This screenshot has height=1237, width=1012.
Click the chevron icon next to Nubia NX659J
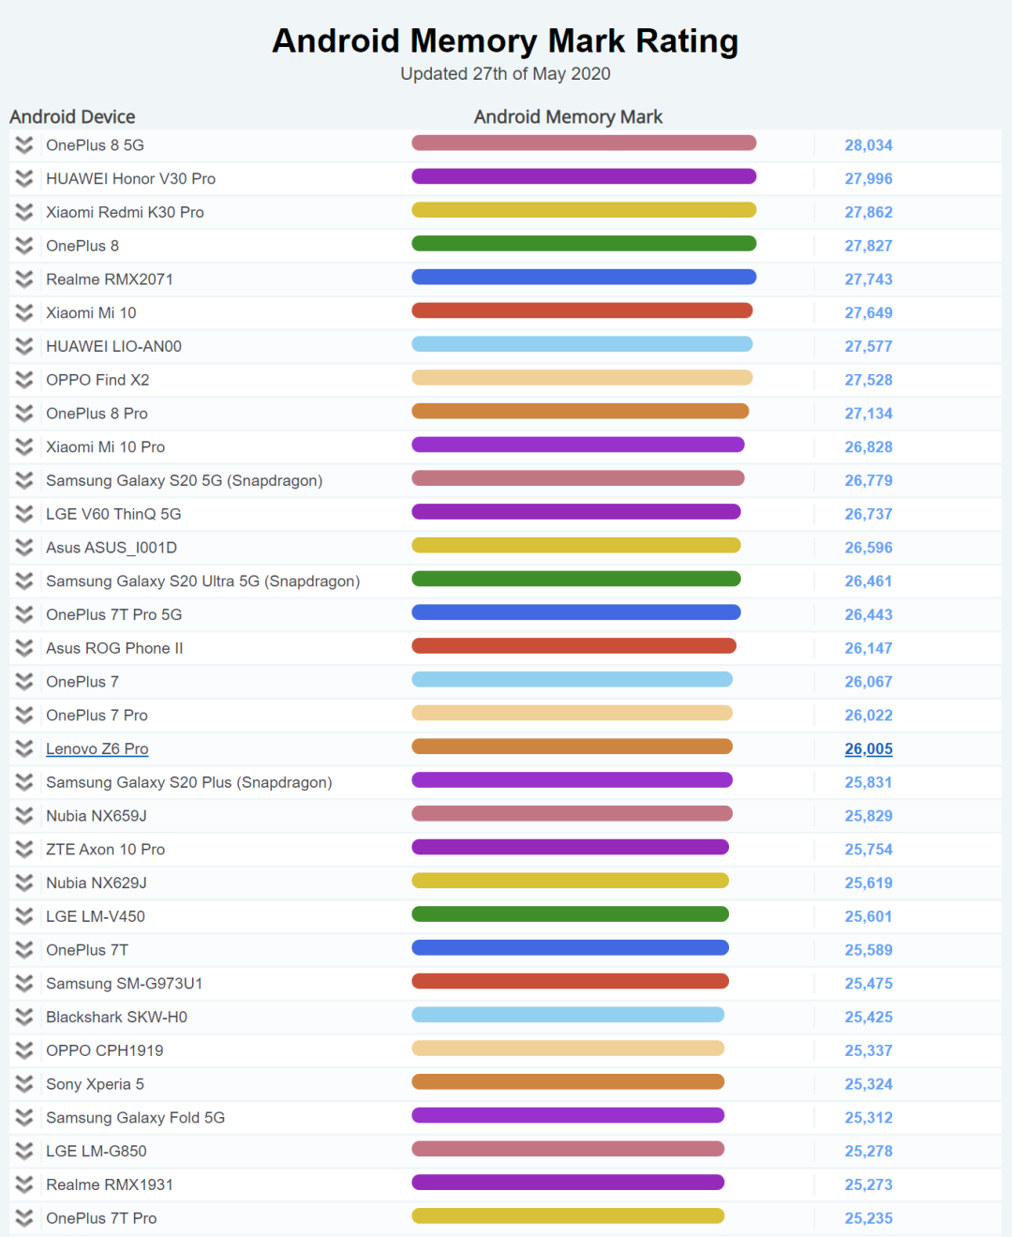click(x=24, y=816)
